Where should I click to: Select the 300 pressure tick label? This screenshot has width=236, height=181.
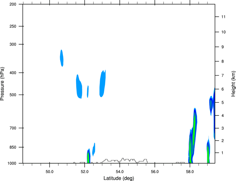coord(13,44)
